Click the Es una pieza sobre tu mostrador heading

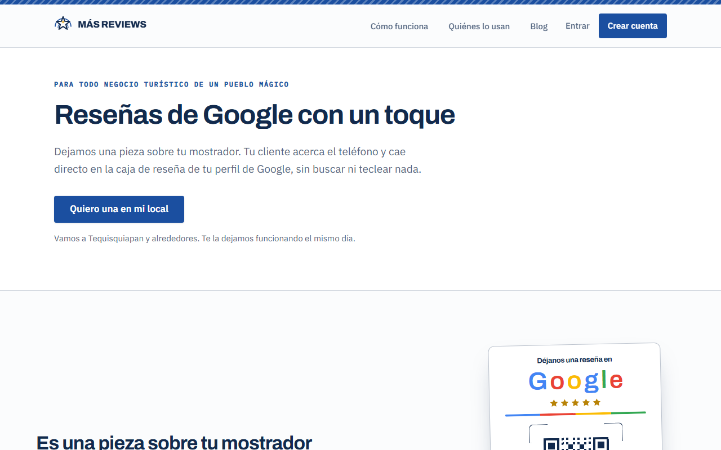174,442
